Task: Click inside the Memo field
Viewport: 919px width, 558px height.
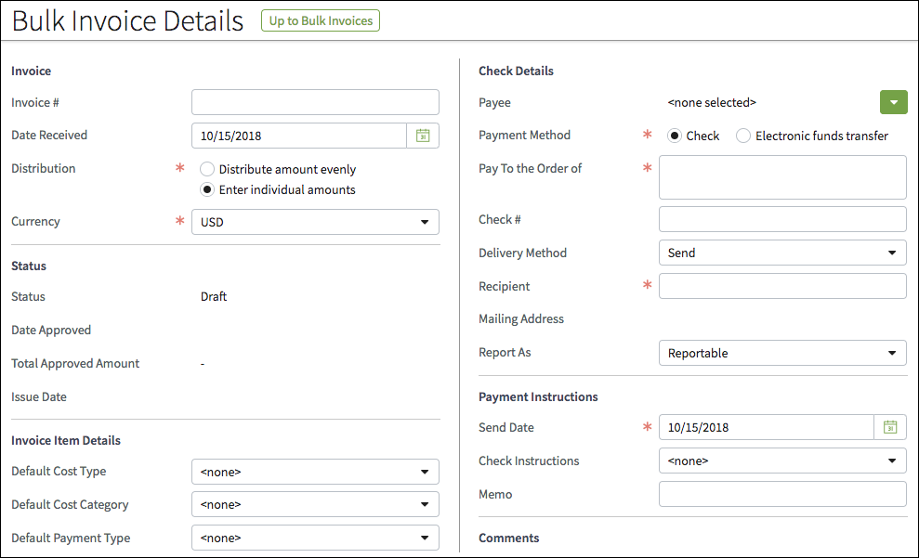Action: click(x=782, y=494)
